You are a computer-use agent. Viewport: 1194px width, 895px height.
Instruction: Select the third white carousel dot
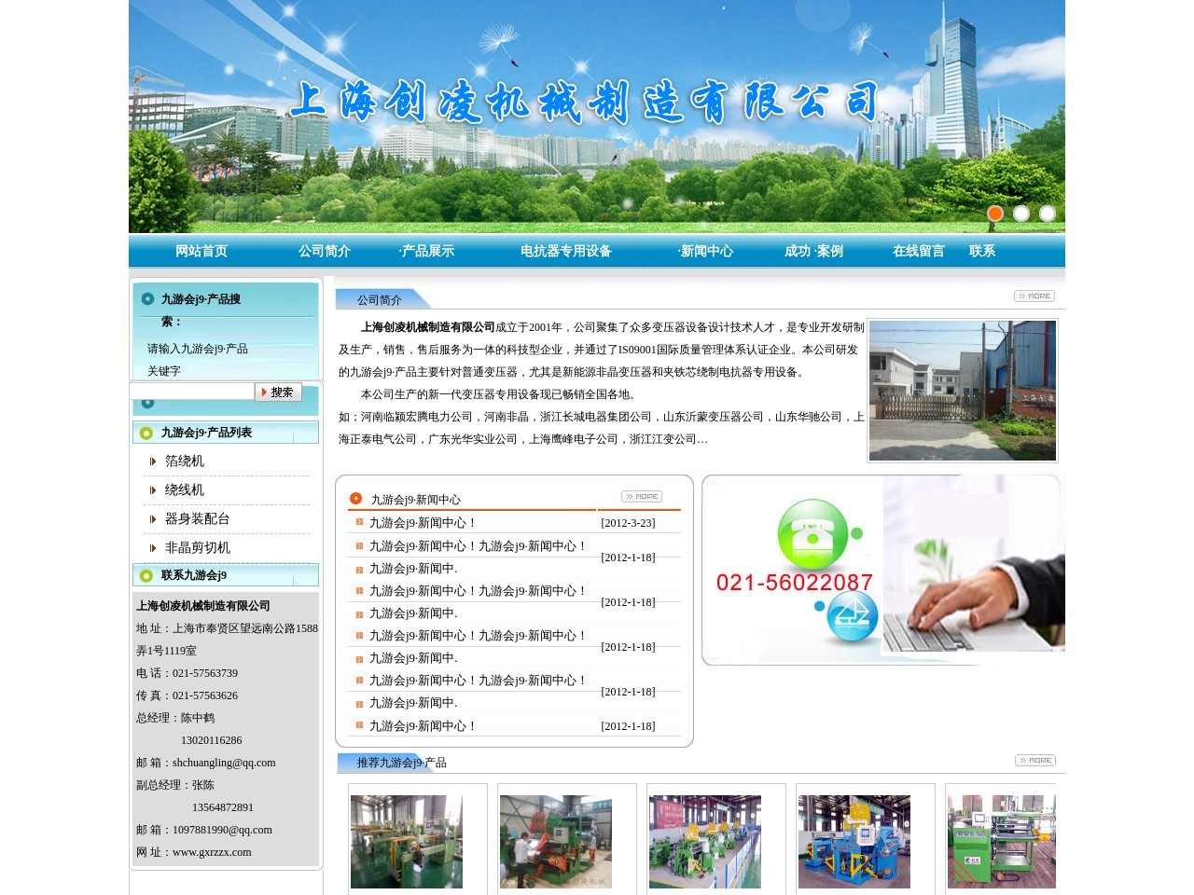point(1048,213)
